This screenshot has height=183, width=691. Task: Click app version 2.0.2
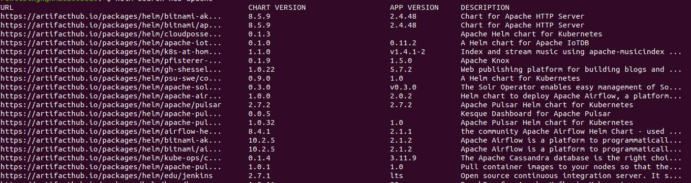pos(401,96)
